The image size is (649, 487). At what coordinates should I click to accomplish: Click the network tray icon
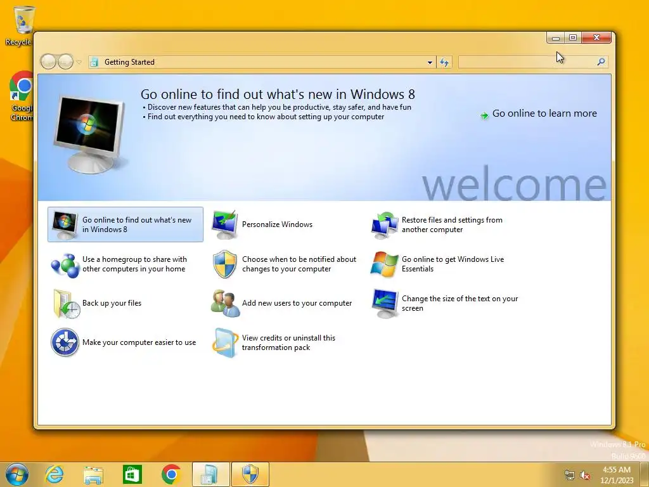coord(570,475)
